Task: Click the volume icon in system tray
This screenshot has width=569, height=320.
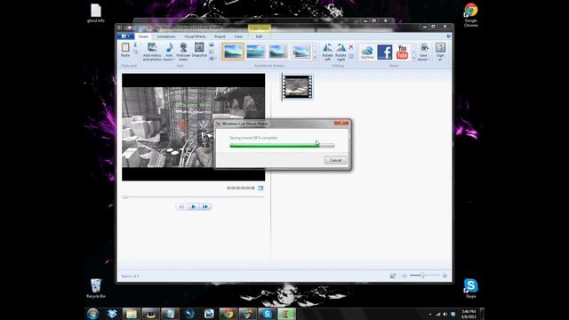Action: (x=445, y=314)
